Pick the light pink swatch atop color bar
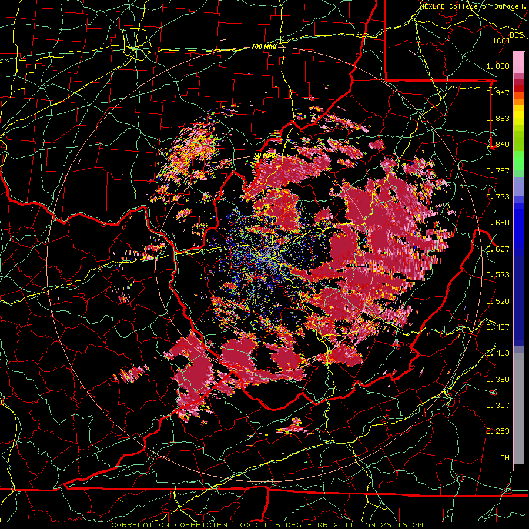 point(519,63)
